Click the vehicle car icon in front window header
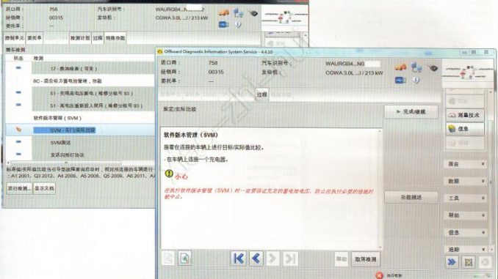This screenshot has height=279, width=498. pos(401,67)
